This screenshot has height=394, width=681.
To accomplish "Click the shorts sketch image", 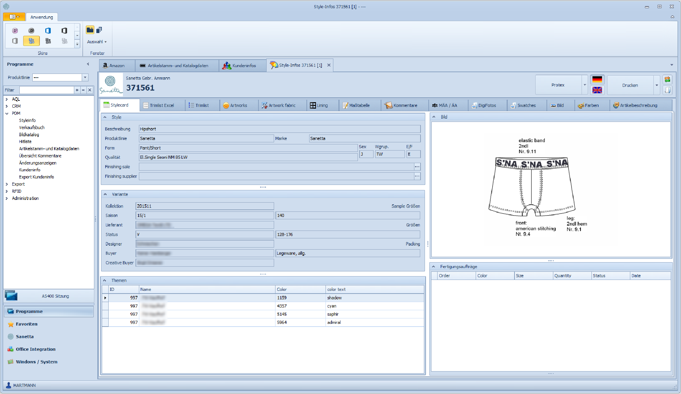I will click(x=532, y=187).
